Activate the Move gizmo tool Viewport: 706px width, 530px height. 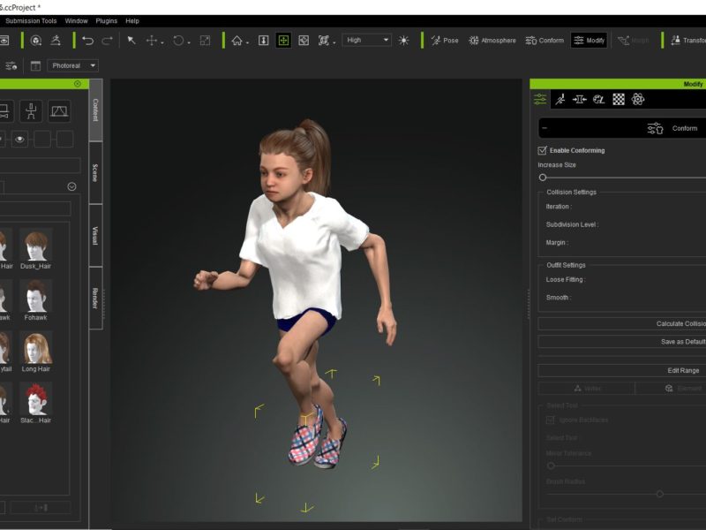pos(152,41)
